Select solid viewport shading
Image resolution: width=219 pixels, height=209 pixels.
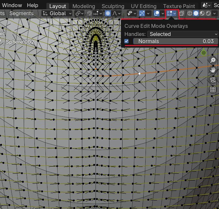(196, 13)
